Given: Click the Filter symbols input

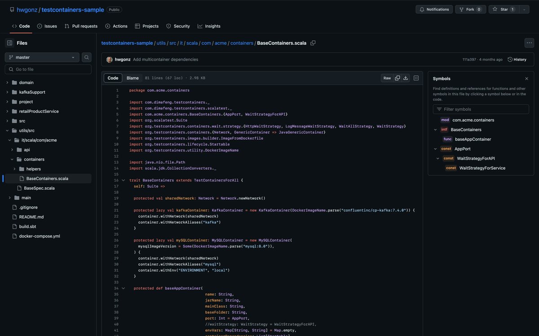Looking at the screenshot, I should (481, 109).
